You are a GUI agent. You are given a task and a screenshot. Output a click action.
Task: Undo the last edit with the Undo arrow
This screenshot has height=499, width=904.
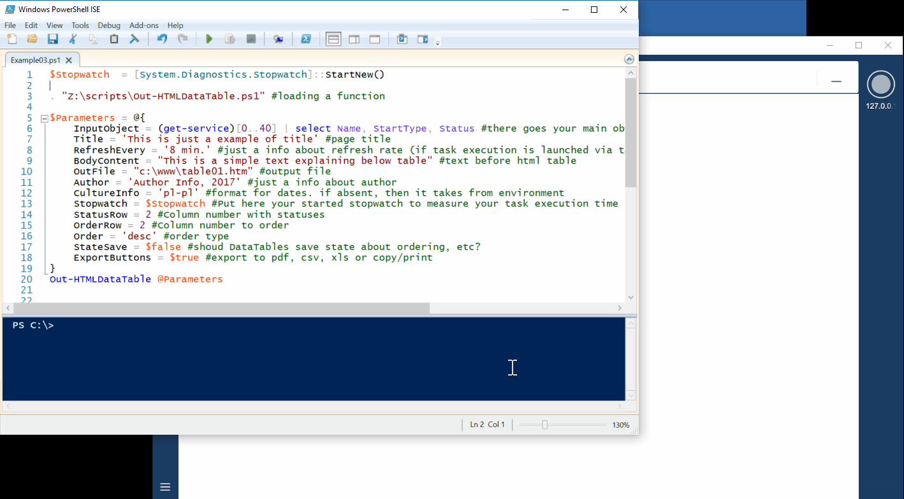[x=162, y=39]
